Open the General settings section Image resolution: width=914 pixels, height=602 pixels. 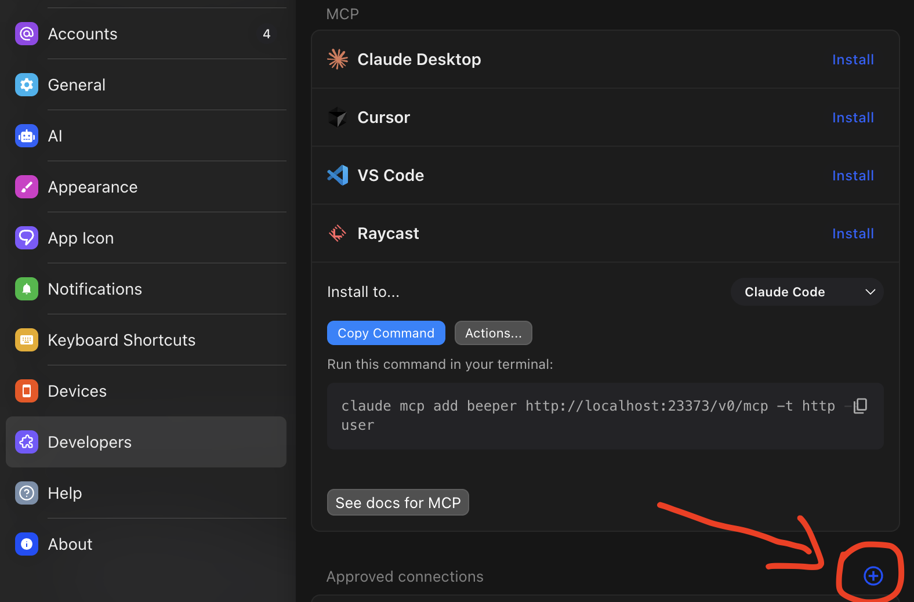click(146, 85)
